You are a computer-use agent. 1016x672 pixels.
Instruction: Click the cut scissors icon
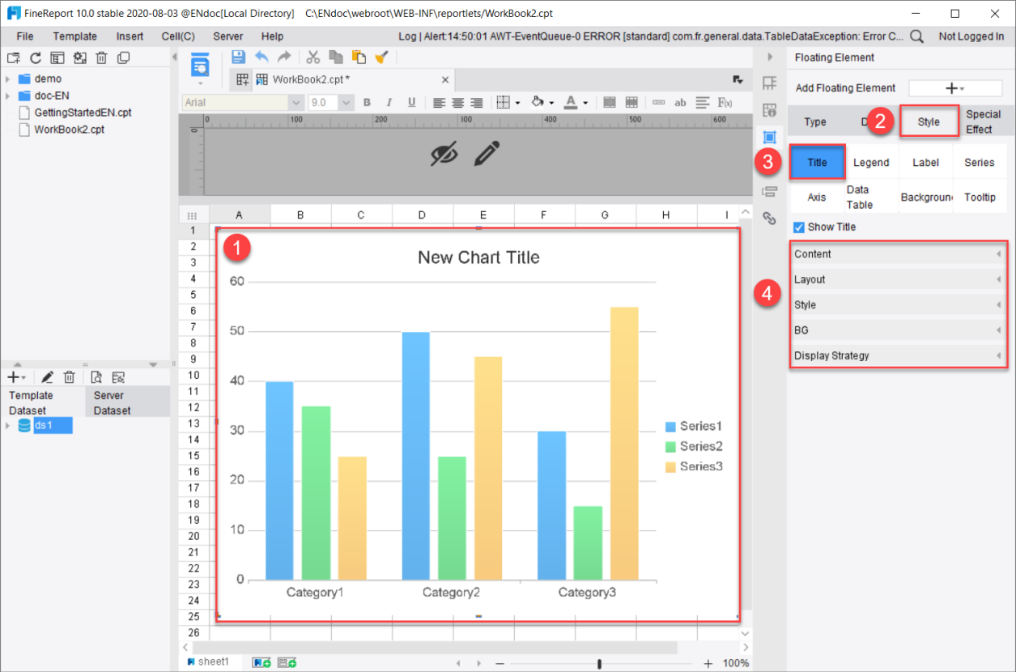pyautogui.click(x=312, y=57)
